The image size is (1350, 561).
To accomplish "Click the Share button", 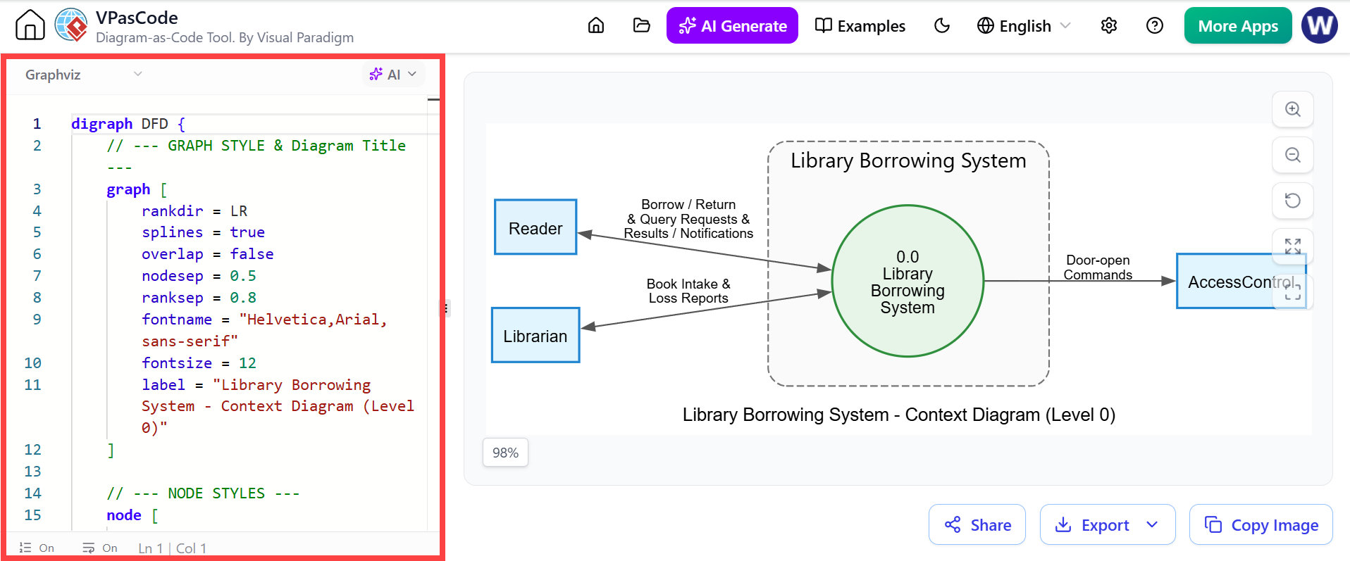I will [x=977, y=525].
